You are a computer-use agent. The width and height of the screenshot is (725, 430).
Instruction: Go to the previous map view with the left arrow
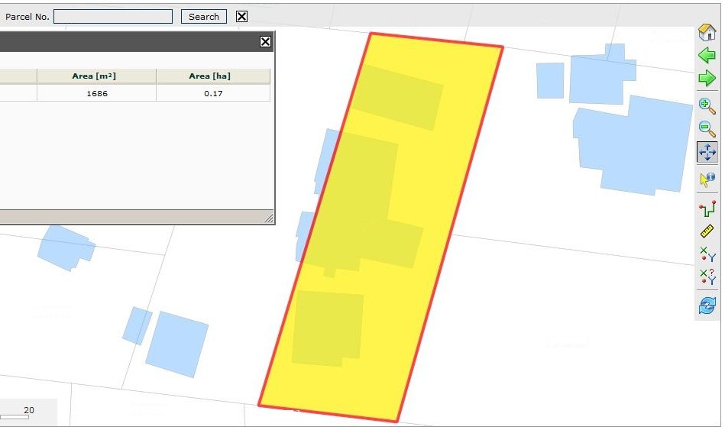[707, 55]
